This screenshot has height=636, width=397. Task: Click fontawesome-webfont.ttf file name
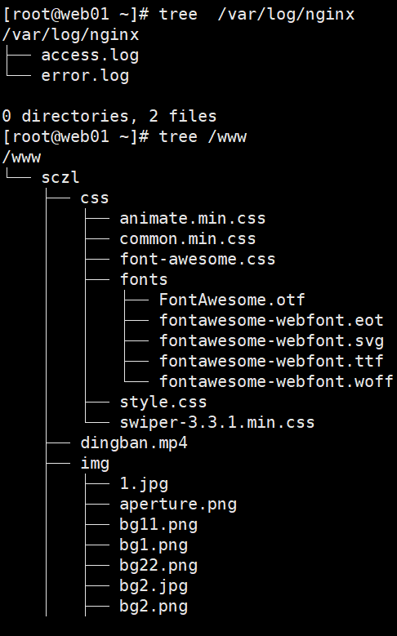tap(271, 361)
